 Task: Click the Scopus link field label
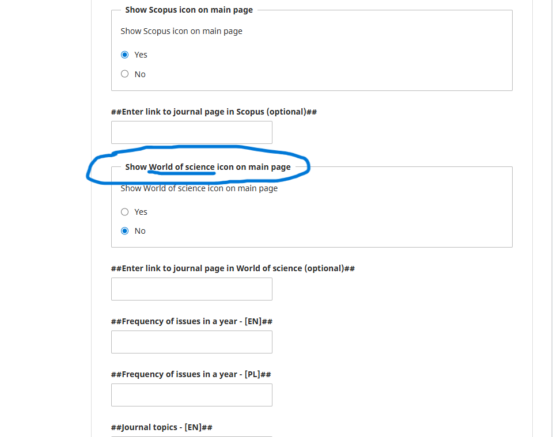[x=214, y=112]
